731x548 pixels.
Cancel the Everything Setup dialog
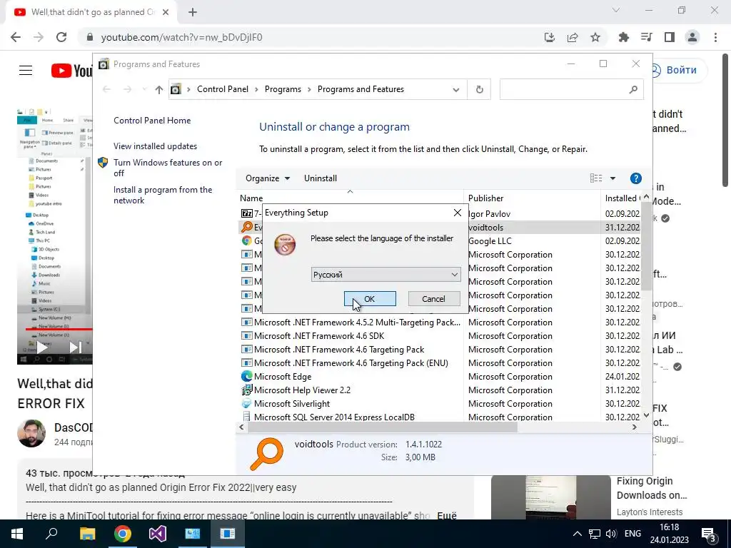pyautogui.click(x=433, y=299)
